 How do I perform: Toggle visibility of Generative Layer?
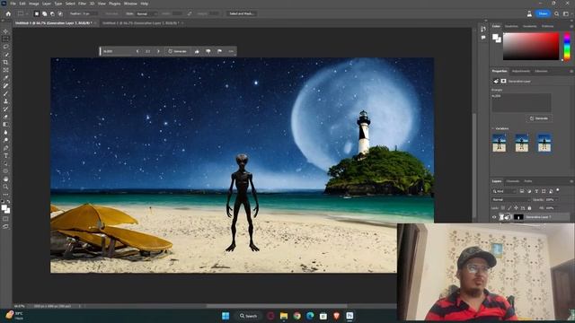point(494,217)
